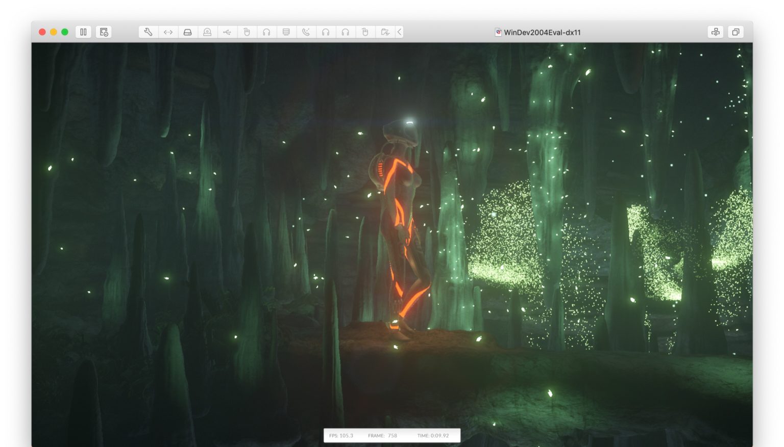This screenshot has height=447, width=784.
Task: Click the FPS readout in the overlay
Action: click(x=341, y=436)
